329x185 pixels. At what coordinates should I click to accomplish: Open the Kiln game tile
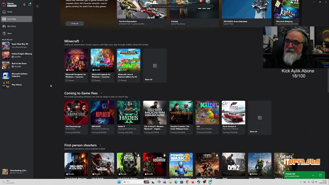pyautogui.click(x=207, y=117)
